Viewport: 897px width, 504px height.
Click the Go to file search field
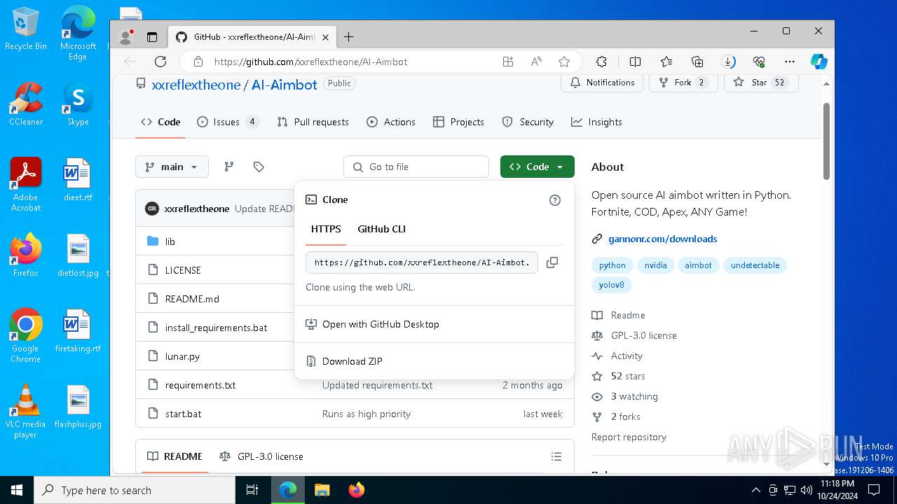pyautogui.click(x=416, y=167)
